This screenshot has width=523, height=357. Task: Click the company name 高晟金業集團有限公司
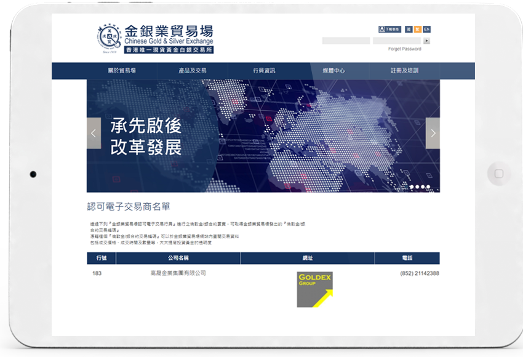pyautogui.click(x=178, y=273)
